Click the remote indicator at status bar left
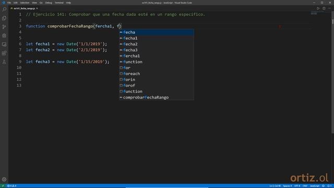Image resolution: width=334 pixels, height=188 pixels. point(3,186)
